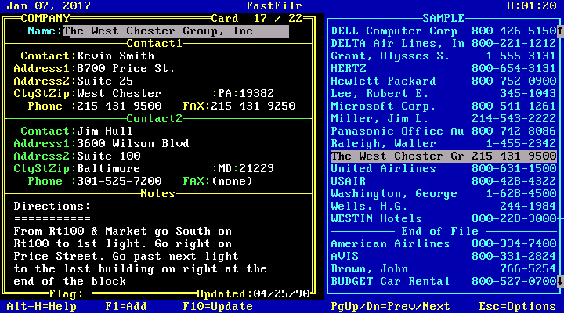
Task: Click Address1 field 3600 Wilson Blvd
Action: [x=133, y=143]
